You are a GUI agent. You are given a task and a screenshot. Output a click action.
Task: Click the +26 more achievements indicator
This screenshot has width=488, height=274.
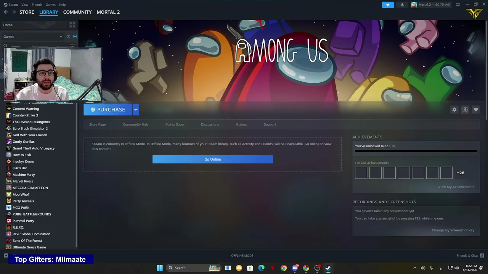[461, 173]
